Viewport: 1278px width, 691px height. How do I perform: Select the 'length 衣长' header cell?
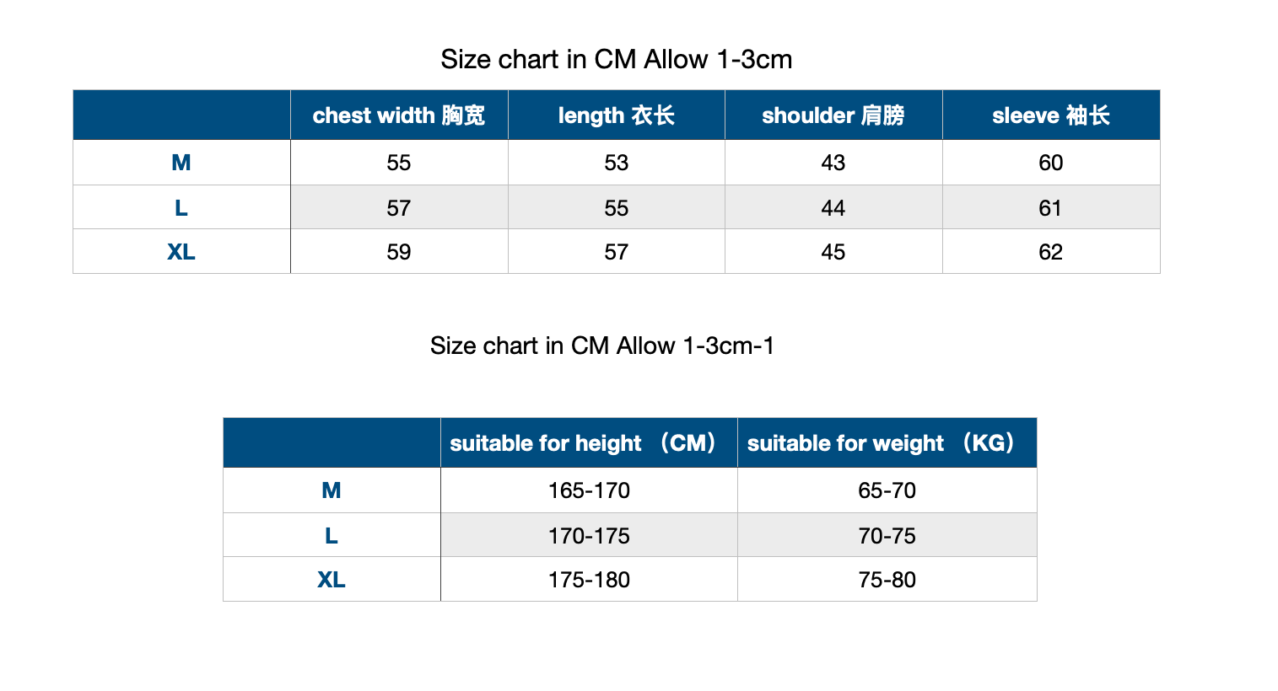tap(617, 115)
